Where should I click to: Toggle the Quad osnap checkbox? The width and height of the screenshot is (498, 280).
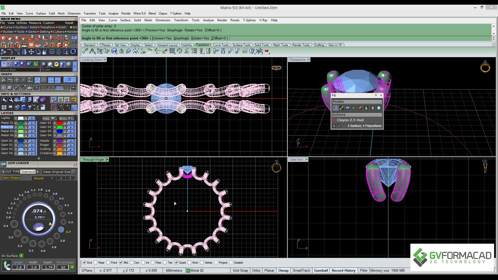point(176,262)
